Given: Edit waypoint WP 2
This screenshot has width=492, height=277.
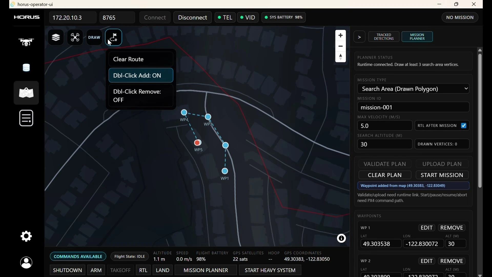Looking at the screenshot, I should 427,261.
